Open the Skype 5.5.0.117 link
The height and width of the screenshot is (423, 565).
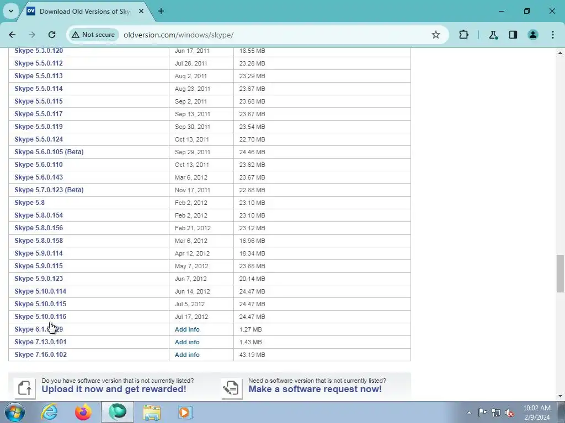click(x=39, y=113)
